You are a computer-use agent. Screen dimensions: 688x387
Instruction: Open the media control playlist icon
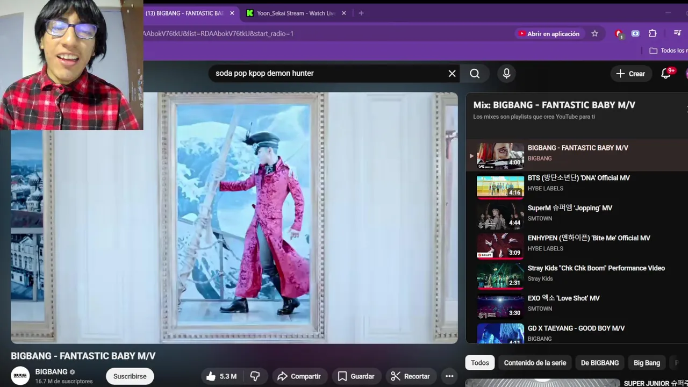tap(678, 33)
